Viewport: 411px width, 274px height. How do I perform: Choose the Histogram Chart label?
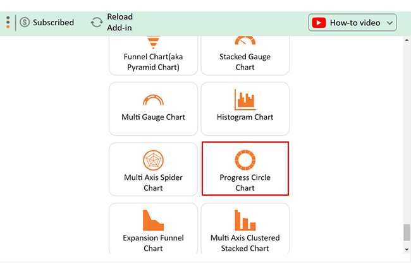pos(245,117)
